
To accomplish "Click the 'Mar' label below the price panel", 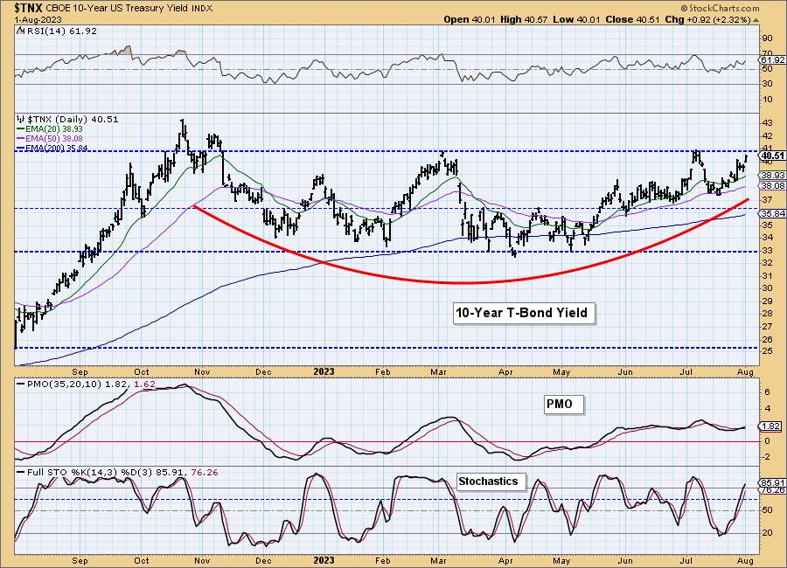I will (x=439, y=371).
